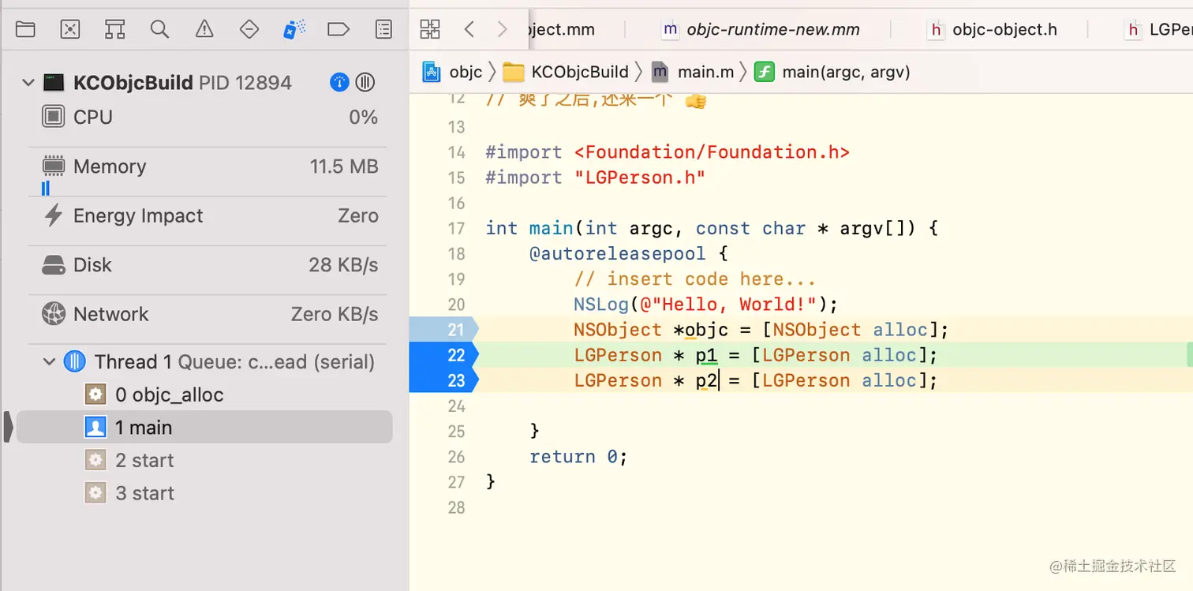Click the main.m file breadcrumb
The width and height of the screenshot is (1193, 591).
pos(693,72)
